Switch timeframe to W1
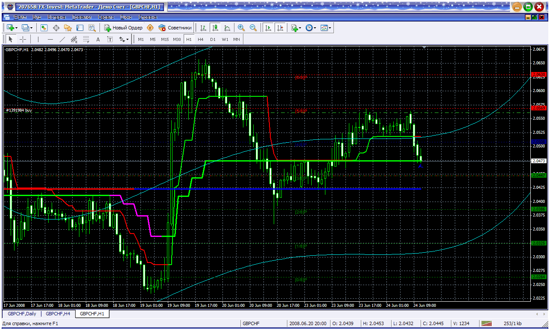 pos(225,39)
